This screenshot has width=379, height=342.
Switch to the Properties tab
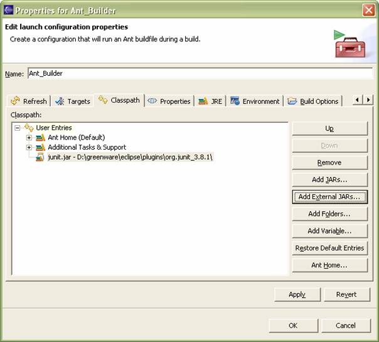[x=169, y=101]
